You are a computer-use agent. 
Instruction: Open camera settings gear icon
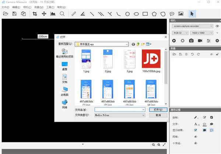tap(218, 41)
